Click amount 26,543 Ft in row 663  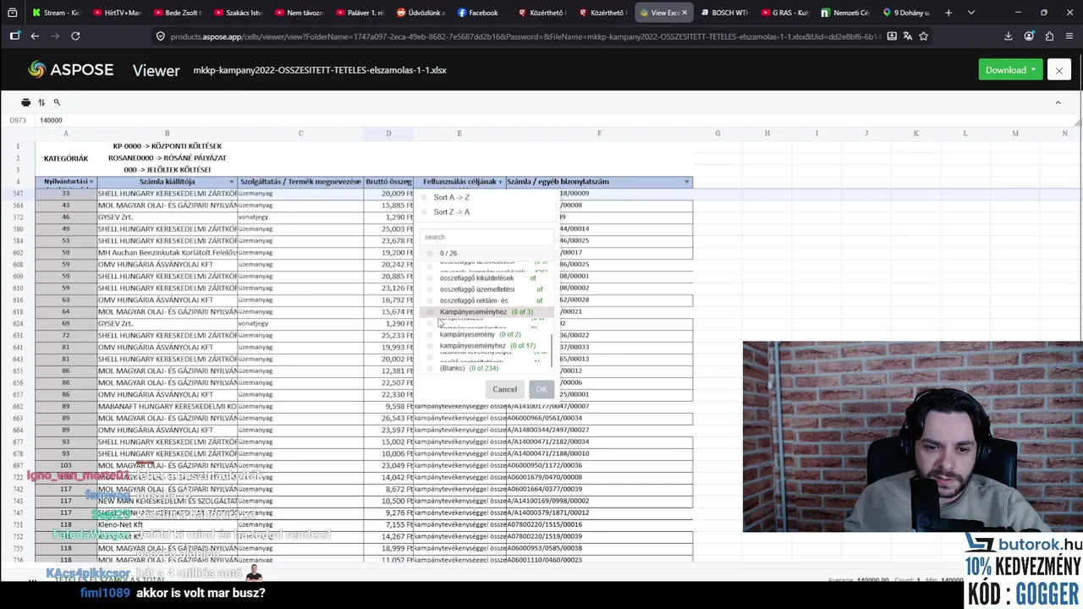point(388,419)
